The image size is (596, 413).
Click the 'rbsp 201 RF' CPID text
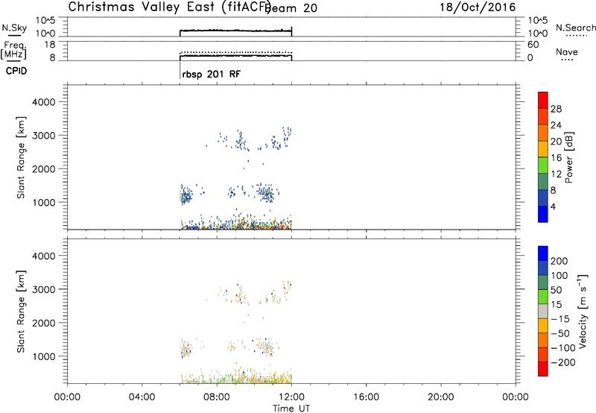tap(212, 74)
